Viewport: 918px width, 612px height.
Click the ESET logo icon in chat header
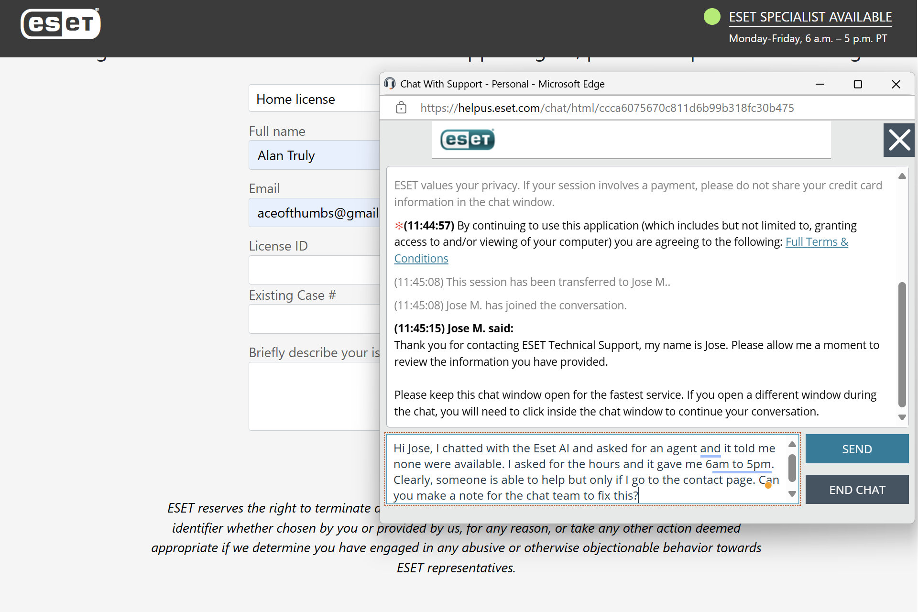pos(466,139)
